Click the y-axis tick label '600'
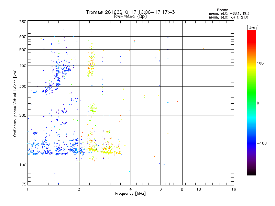 [x=23, y=37]
